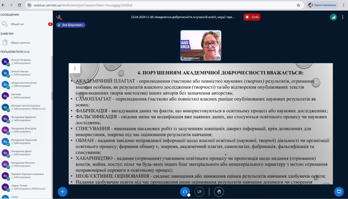Check the connection status bars icon
The width and height of the screenshot is (348, 199).
(333, 17)
